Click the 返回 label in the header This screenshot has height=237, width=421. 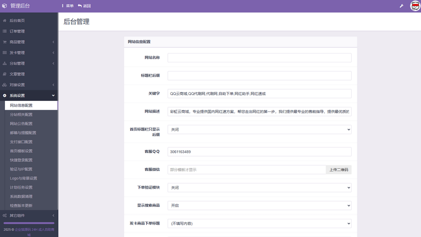(x=87, y=6)
